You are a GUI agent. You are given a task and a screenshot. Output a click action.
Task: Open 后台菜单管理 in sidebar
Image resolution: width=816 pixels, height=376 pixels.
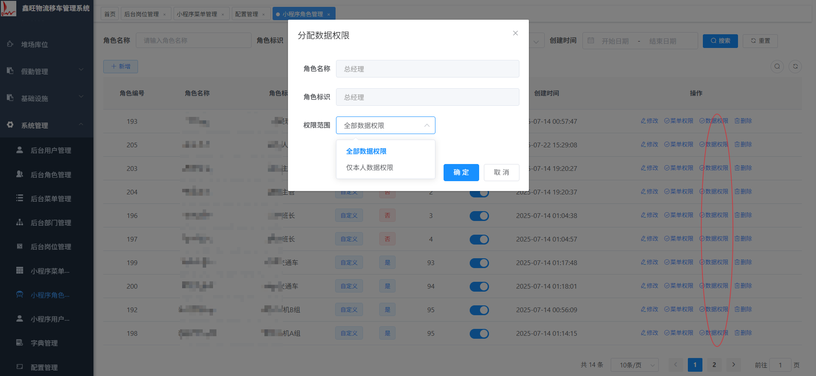[x=47, y=199]
